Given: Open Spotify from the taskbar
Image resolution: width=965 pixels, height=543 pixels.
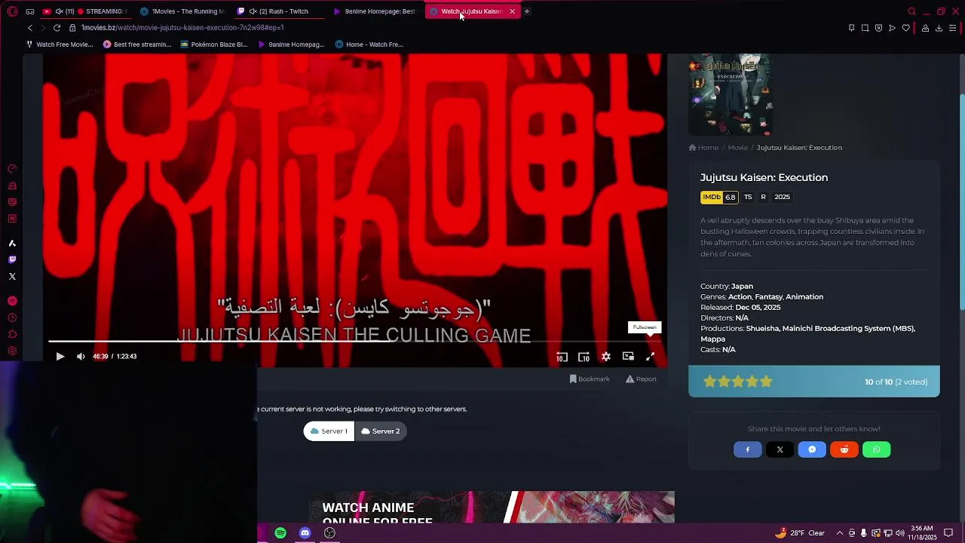Looking at the screenshot, I should point(280,533).
